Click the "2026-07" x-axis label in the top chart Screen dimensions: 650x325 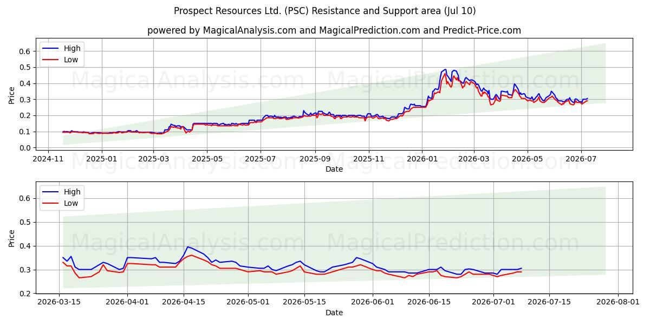click(x=581, y=159)
